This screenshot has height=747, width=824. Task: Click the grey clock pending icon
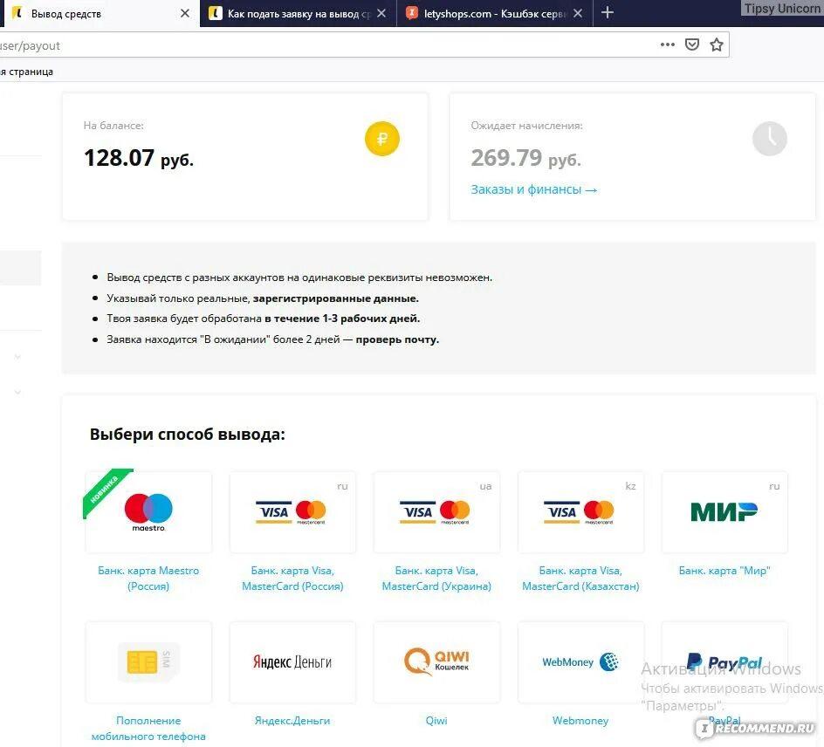click(x=769, y=139)
